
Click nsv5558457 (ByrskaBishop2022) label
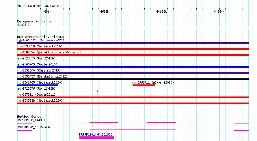coord(42,76)
